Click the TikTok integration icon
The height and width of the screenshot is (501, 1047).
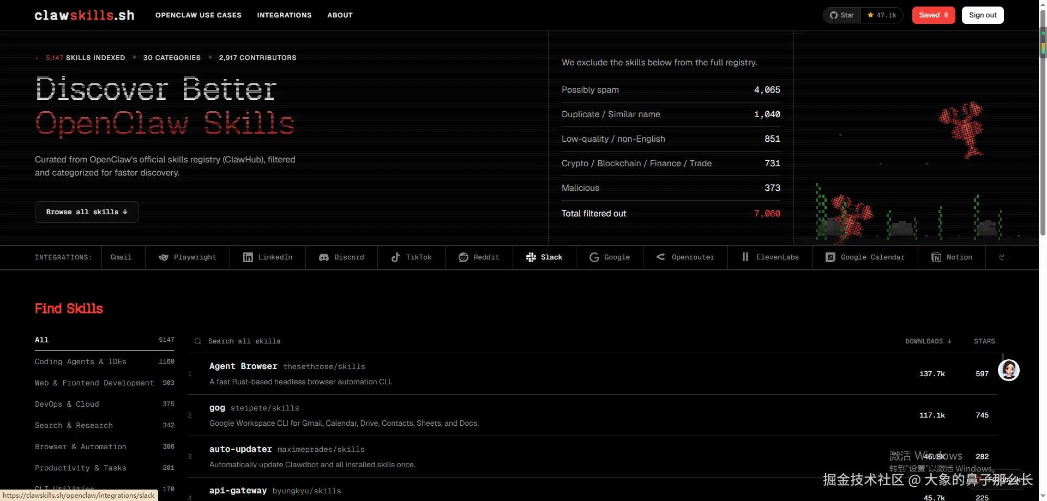click(x=396, y=257)
